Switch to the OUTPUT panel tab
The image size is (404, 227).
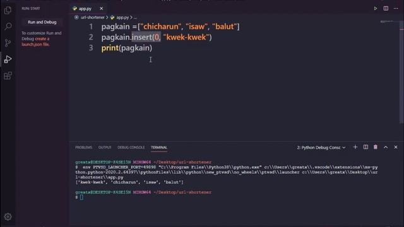pyautogui.click(x=105, y=148)
